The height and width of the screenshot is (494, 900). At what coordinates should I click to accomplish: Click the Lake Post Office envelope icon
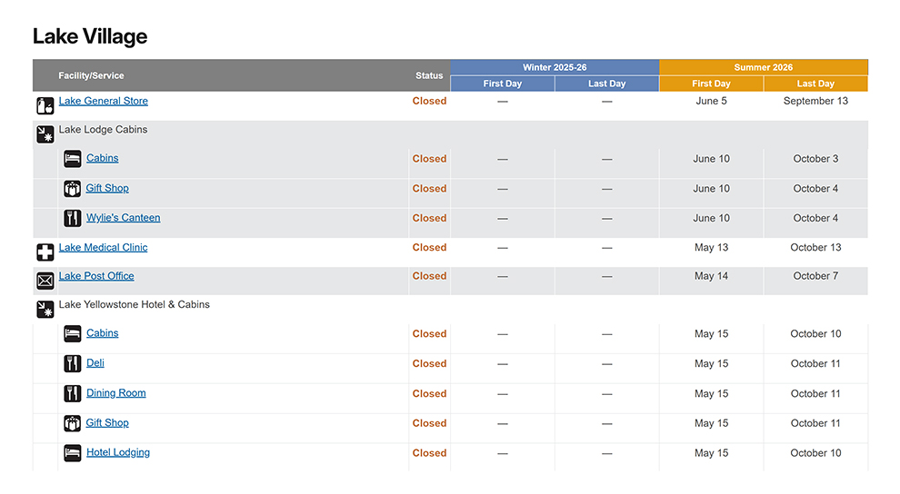coord(45,281)
